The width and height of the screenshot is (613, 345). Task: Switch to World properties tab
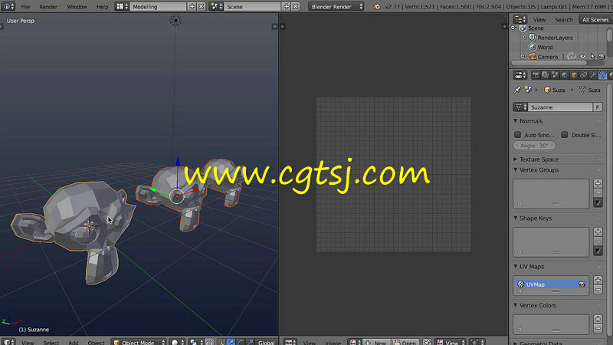[564, 74]
